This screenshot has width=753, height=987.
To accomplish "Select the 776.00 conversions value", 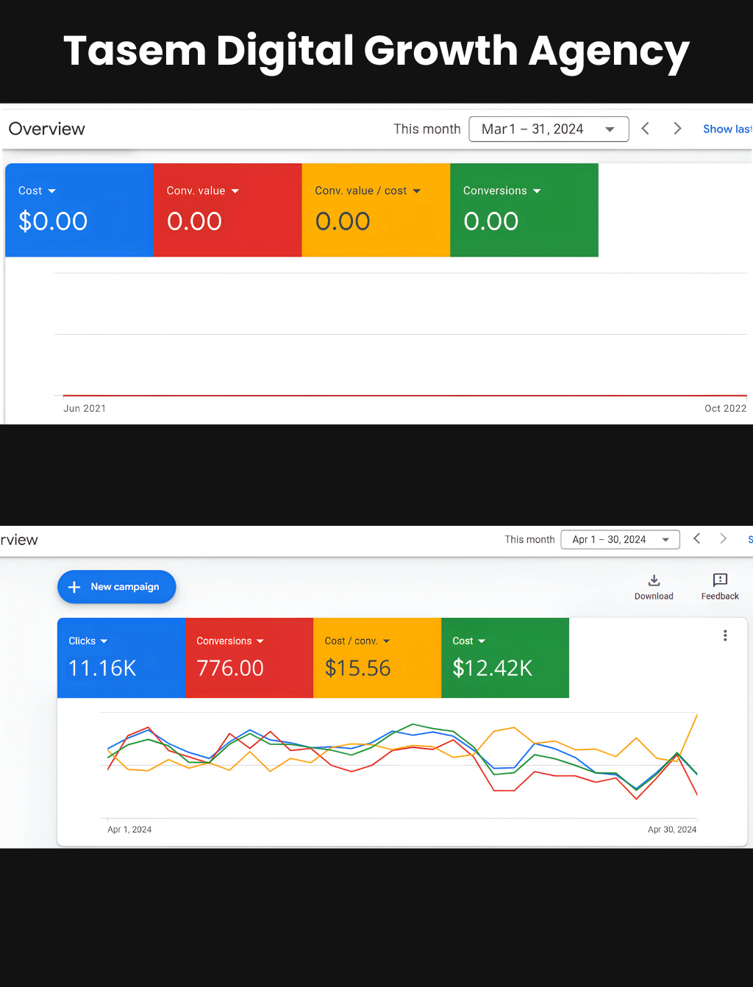I will coord(230,668).
